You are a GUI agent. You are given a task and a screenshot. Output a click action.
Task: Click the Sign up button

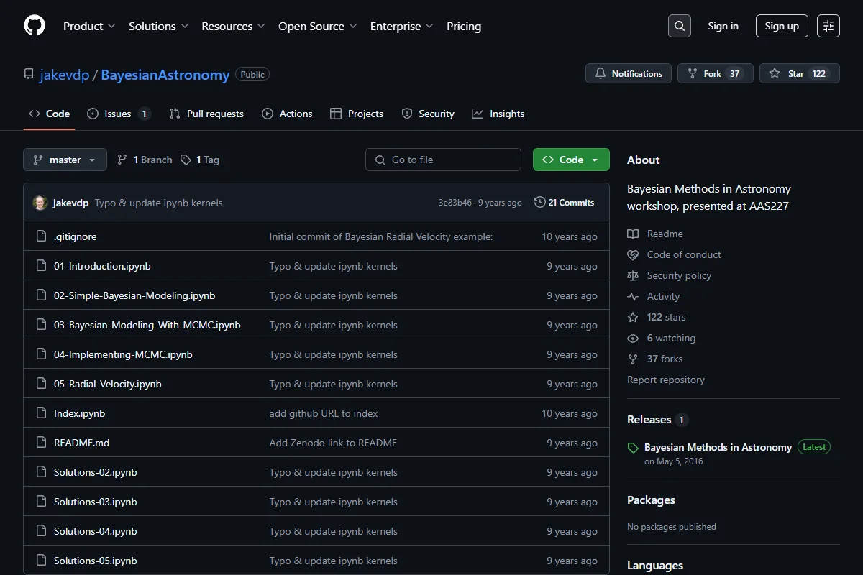[x=782, y=26]
